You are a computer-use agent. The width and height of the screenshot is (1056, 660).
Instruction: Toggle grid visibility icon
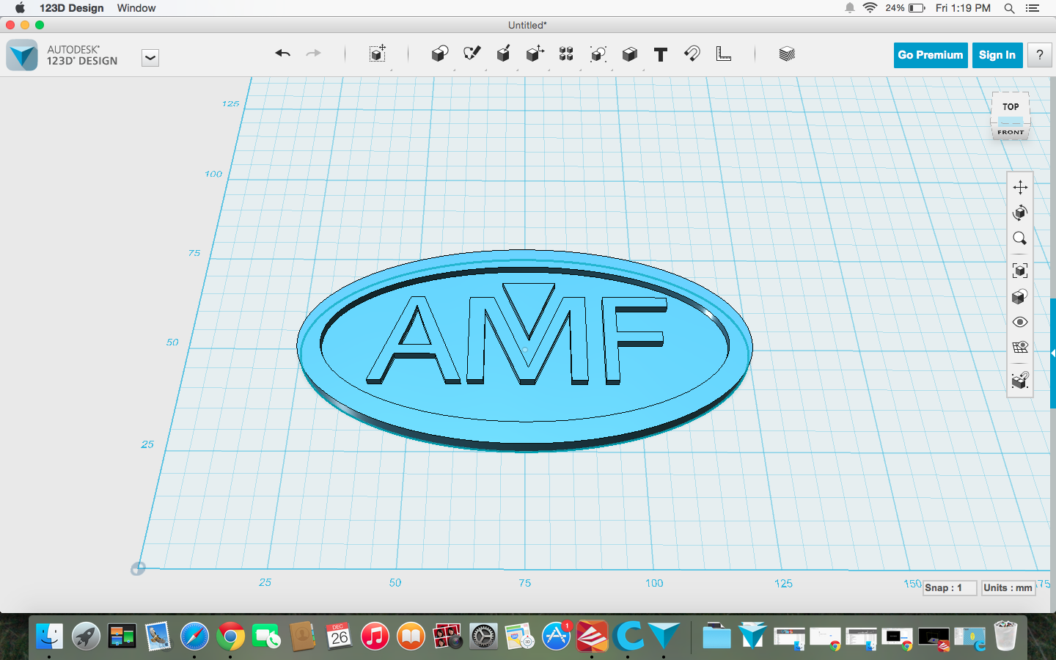coord(1020,348)
